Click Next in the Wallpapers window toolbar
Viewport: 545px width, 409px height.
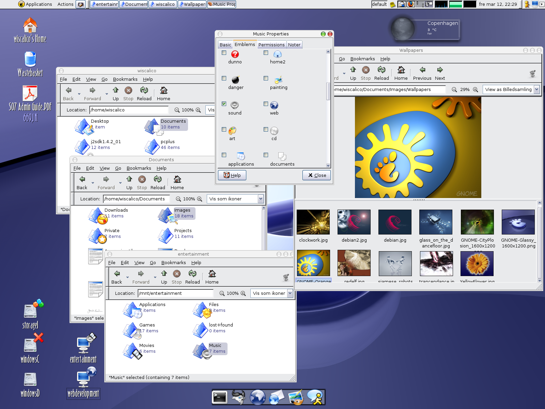pos(440,73)
